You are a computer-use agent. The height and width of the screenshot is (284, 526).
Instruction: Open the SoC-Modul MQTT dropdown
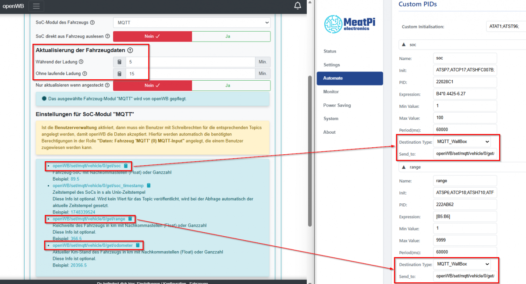[192, 22]
